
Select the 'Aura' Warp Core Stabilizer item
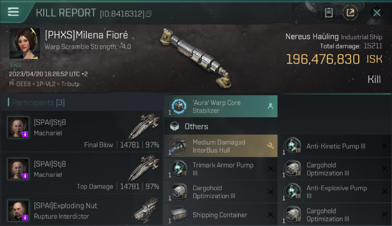pos(221,106)
